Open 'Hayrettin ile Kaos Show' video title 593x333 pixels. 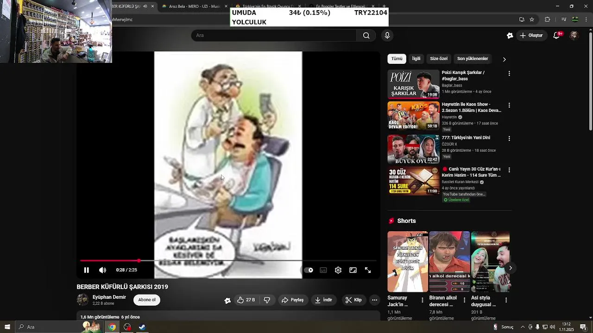pyautogui.click(x=471, y=107)
